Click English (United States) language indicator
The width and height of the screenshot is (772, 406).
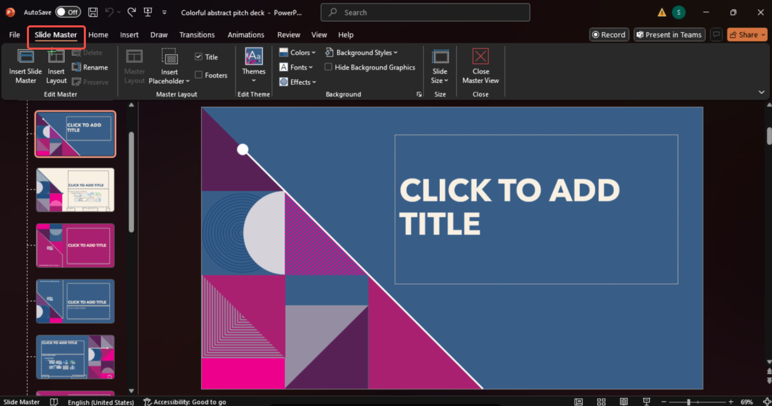101,402
